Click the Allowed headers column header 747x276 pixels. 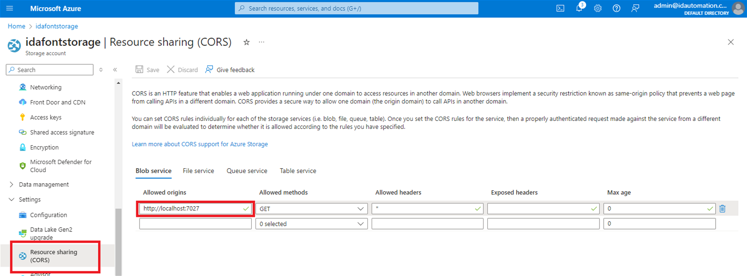[x=398, y=193]
